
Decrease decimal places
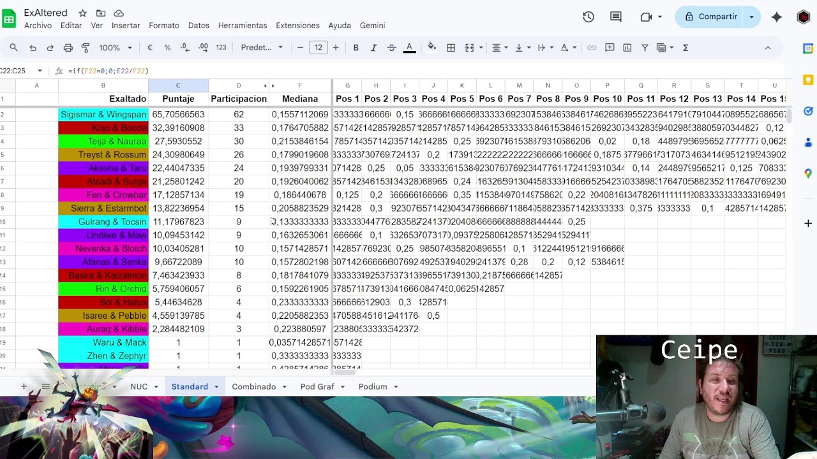pos(185,48)
